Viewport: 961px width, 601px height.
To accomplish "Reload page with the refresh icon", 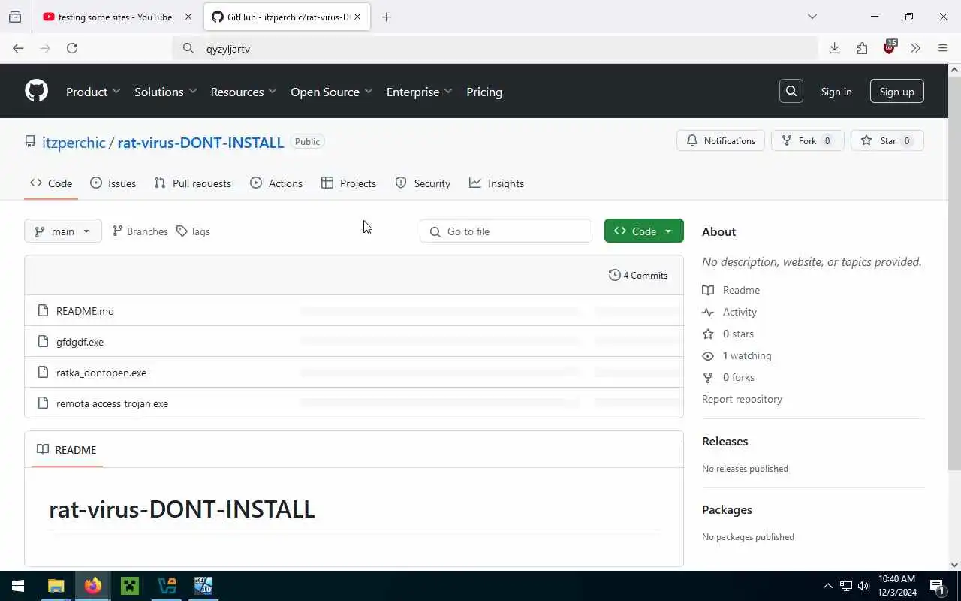I will coord(72,48).
